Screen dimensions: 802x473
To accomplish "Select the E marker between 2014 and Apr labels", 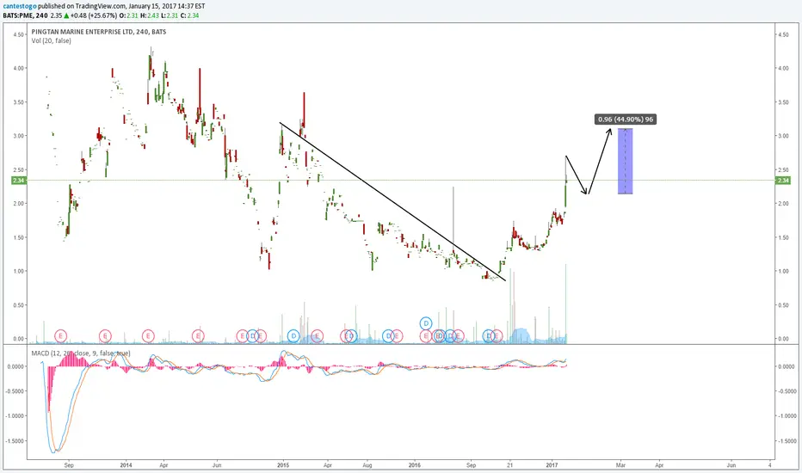I will pyautogui.click(x=148, y=336).
